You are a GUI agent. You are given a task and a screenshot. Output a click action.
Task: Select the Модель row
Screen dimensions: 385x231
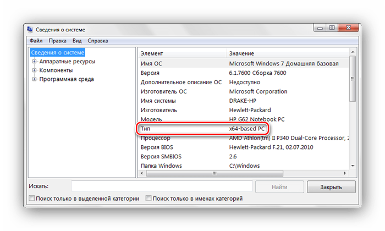click(x=244, y=119)
